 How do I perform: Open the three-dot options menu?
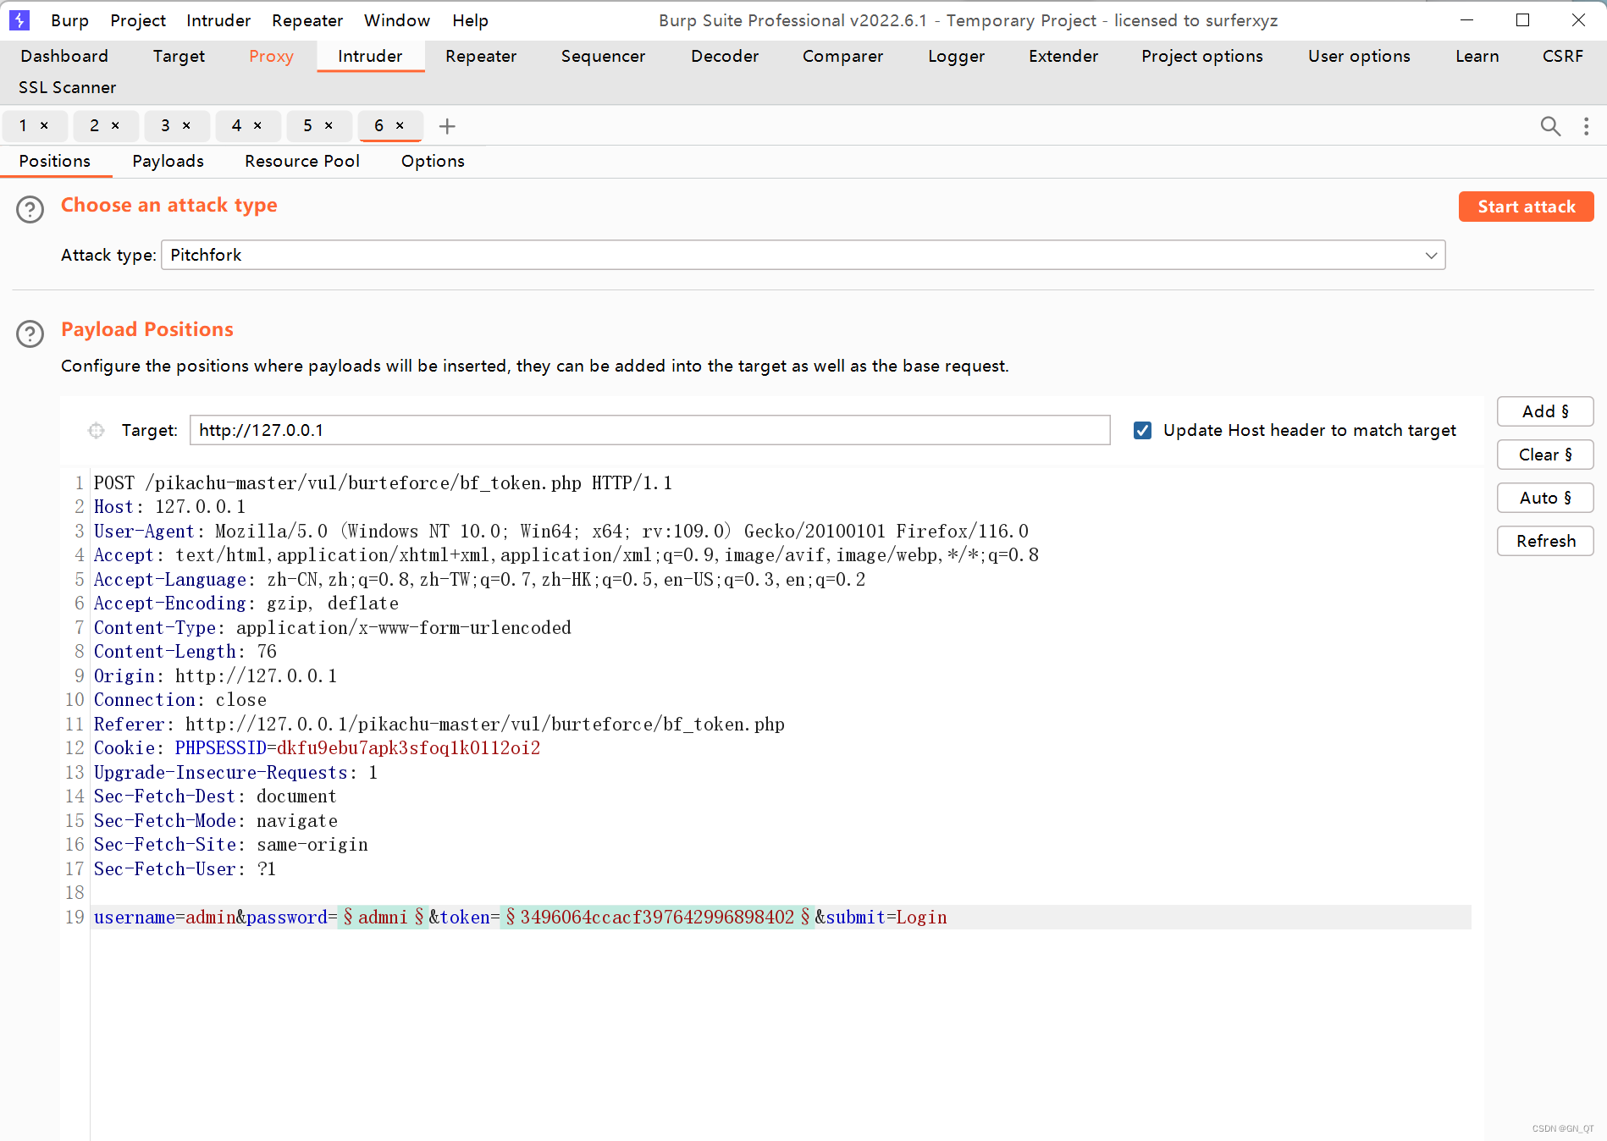tap(1586, 126)
